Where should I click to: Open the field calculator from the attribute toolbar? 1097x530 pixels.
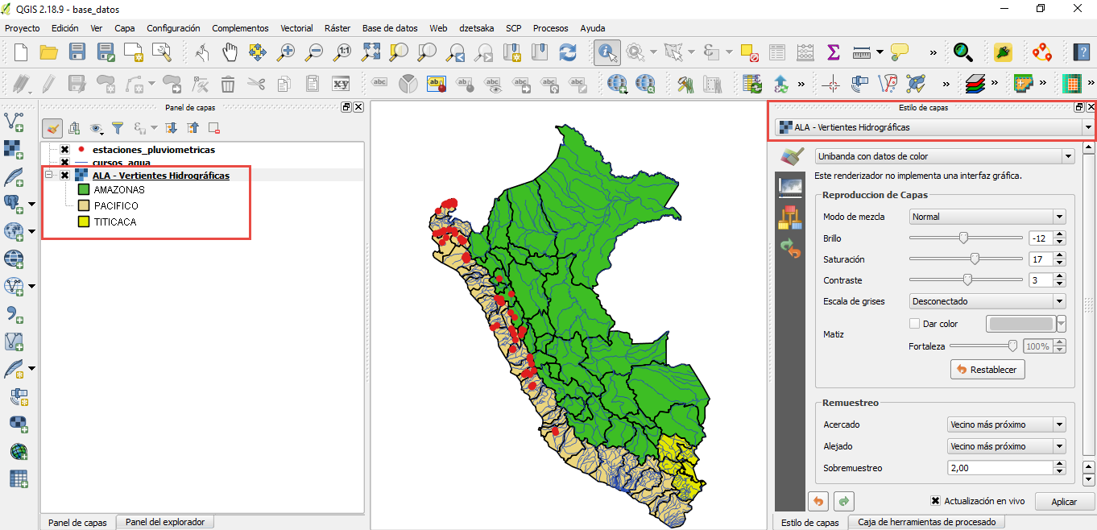click(804, 52)
